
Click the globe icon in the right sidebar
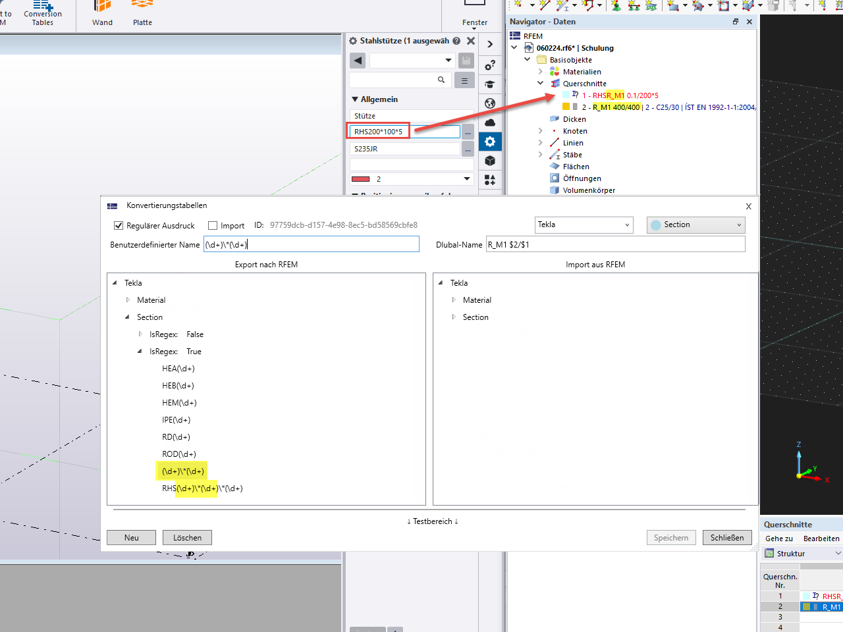490,103
